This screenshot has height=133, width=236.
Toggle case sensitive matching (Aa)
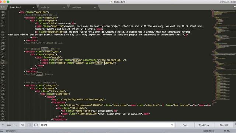(x=9, y=125)
